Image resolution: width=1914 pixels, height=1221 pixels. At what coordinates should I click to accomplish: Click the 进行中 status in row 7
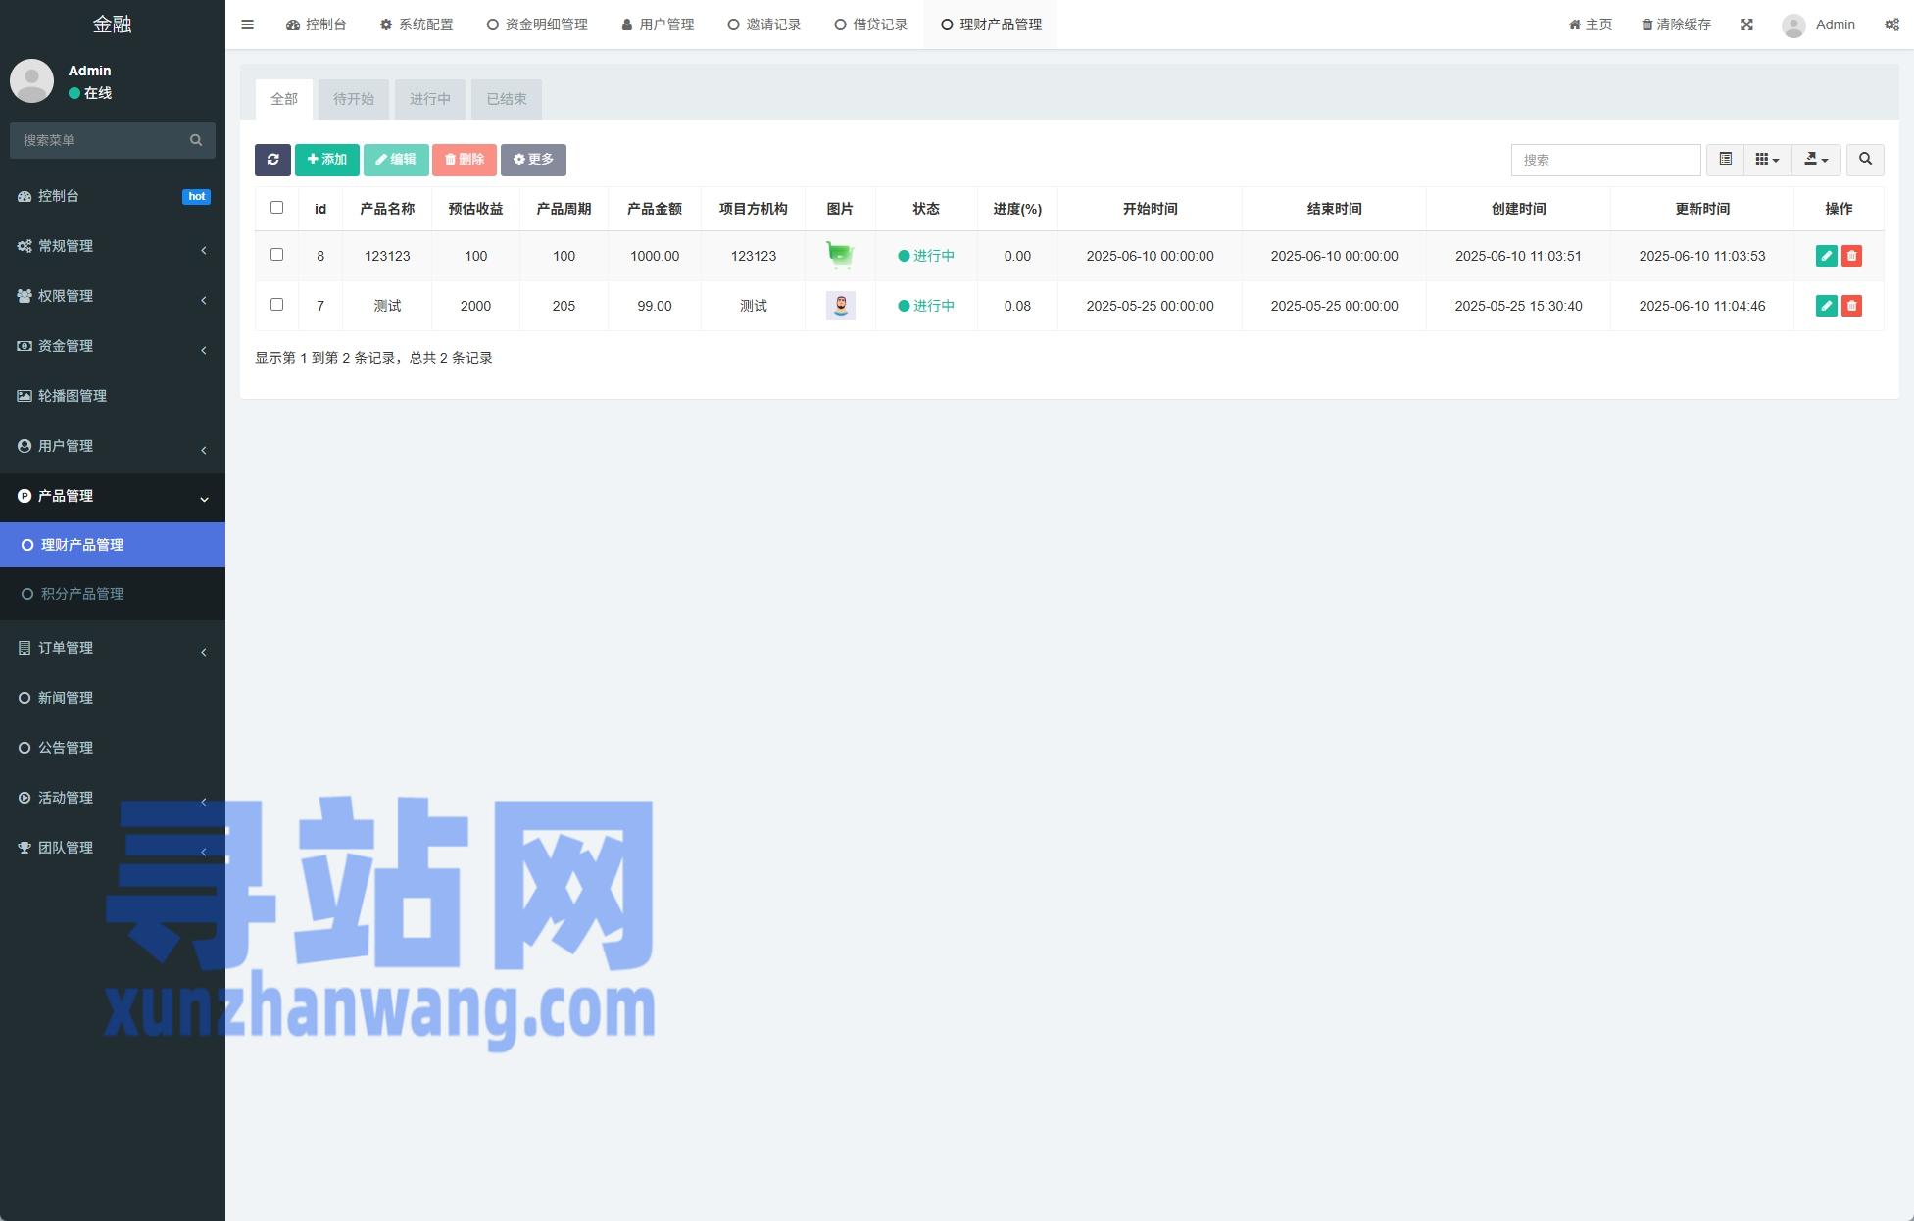pos(926,306)
